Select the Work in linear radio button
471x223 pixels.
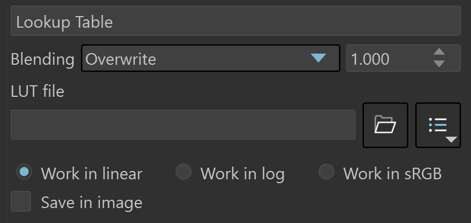pos(24,172)
